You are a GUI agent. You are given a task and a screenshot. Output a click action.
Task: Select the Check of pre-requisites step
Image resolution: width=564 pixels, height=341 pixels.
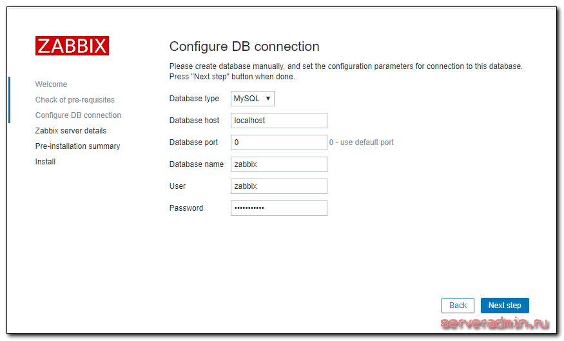[x=75, y=100]
